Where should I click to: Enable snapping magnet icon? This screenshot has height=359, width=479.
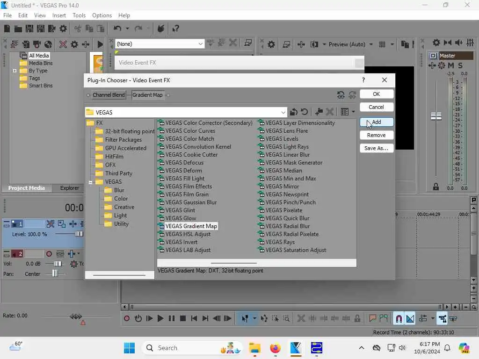point(399,319)
